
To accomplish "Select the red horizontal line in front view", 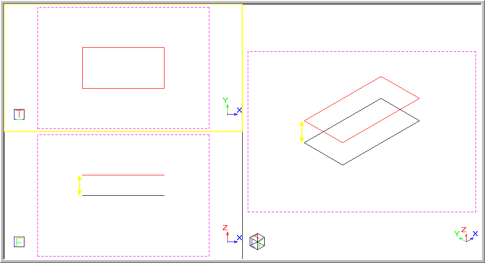I will click(123, 175).
